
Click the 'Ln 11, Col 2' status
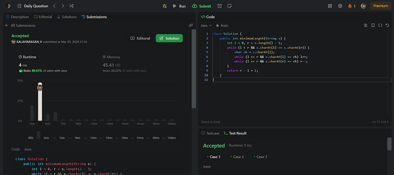tap(380, 122)
